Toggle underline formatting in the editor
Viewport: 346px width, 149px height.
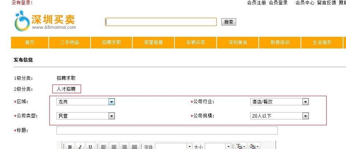90,146
